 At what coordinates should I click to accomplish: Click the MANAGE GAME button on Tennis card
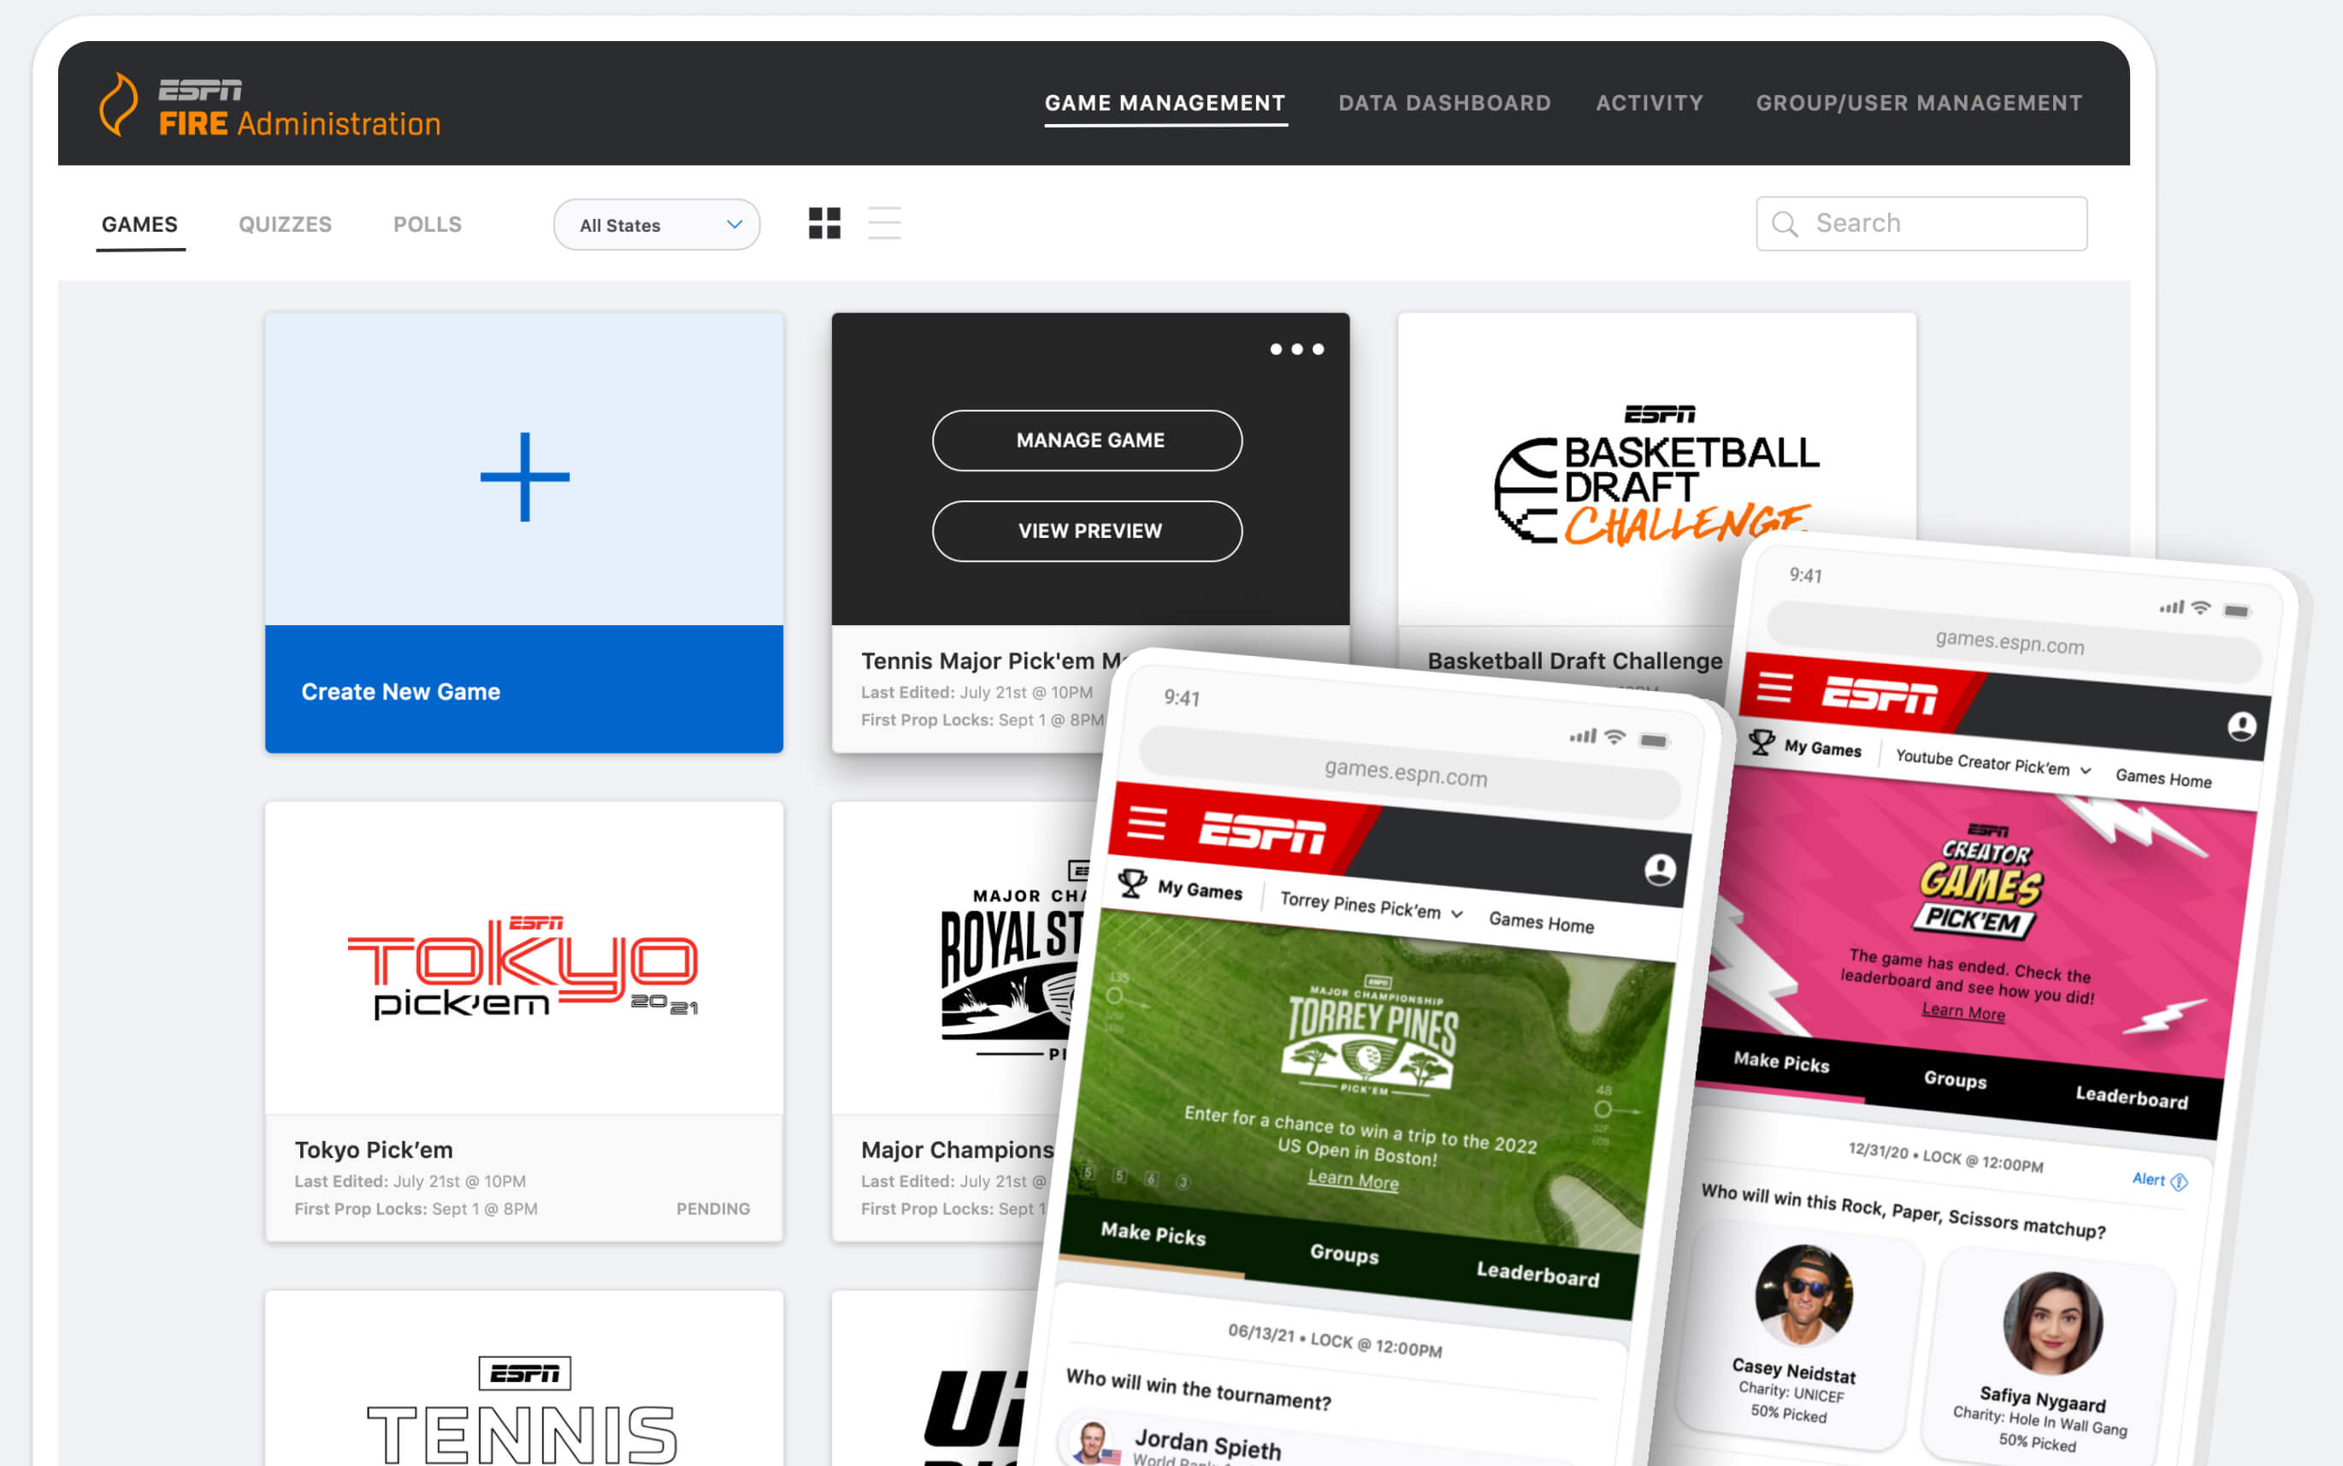1087,439
